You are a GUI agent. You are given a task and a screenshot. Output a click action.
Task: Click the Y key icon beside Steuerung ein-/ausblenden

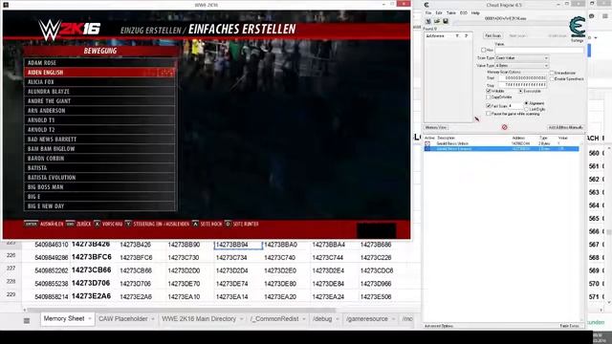click(x=128, y=224)
